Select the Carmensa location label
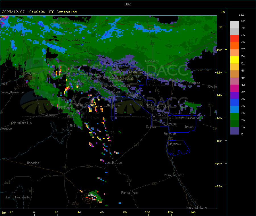The image size is (256, 216). (x=174, y=144)
